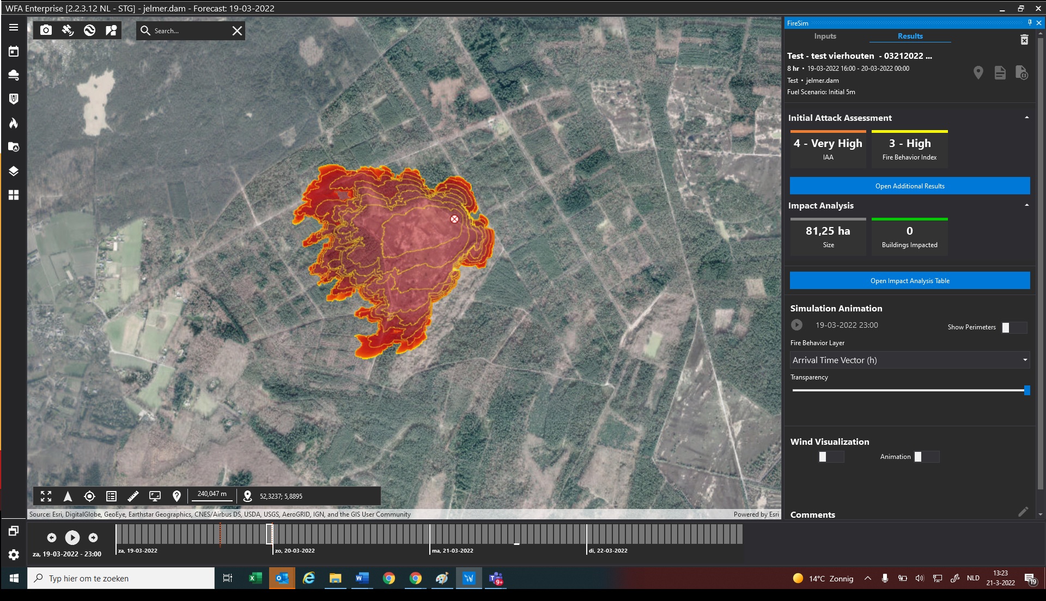Select the ruler measure tool
The height and width of the screenshot is (601, 1046).
pos(133,496)
